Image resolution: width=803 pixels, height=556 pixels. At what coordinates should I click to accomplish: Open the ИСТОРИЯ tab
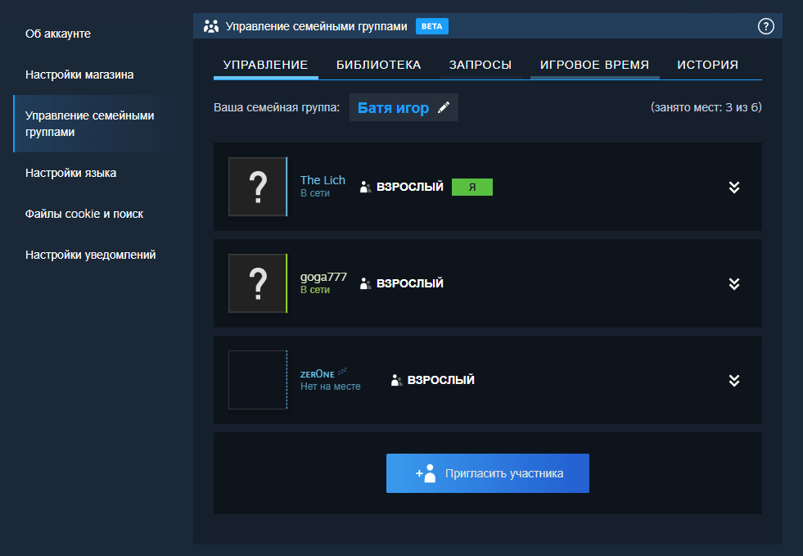tap(707, 64)
